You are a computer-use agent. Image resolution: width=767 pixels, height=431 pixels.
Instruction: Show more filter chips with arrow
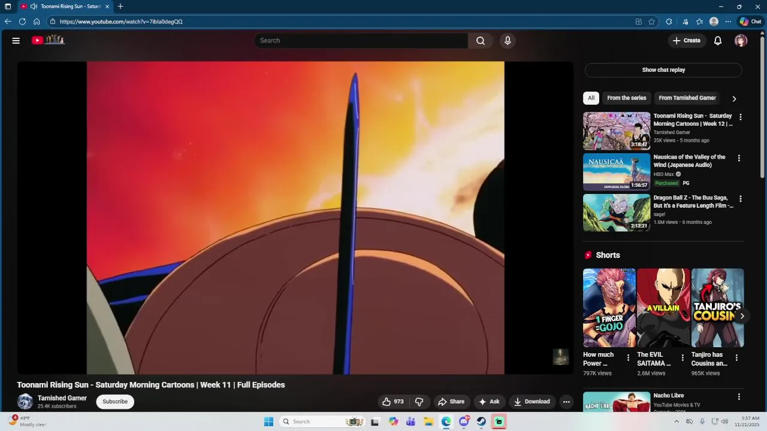coord(734,99)
